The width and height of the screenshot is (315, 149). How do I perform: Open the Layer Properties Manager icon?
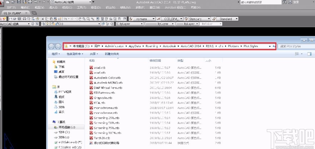[x=43, y=24]
